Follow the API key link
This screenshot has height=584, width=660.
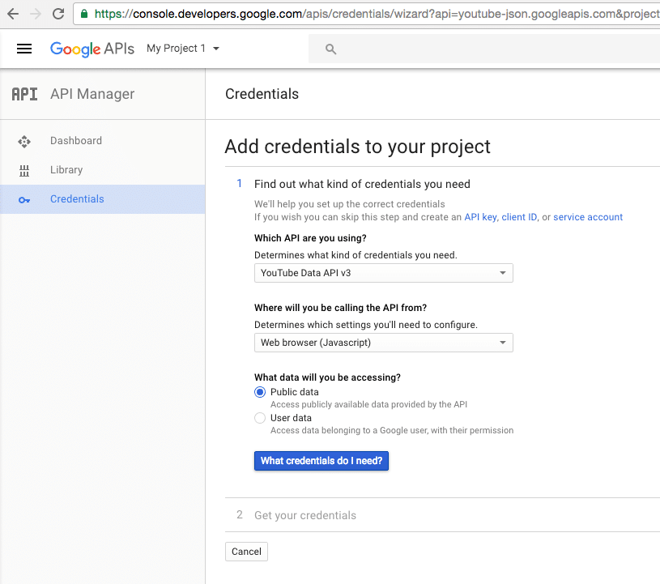coord(480,217)
